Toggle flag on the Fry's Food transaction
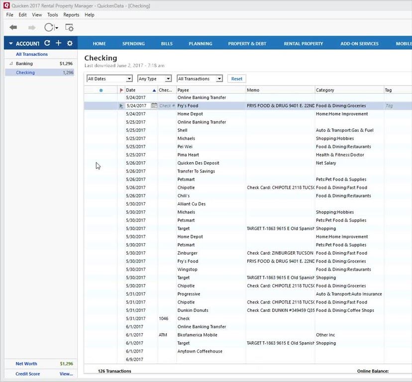This screenshot has width=412, height=382. 121,106
